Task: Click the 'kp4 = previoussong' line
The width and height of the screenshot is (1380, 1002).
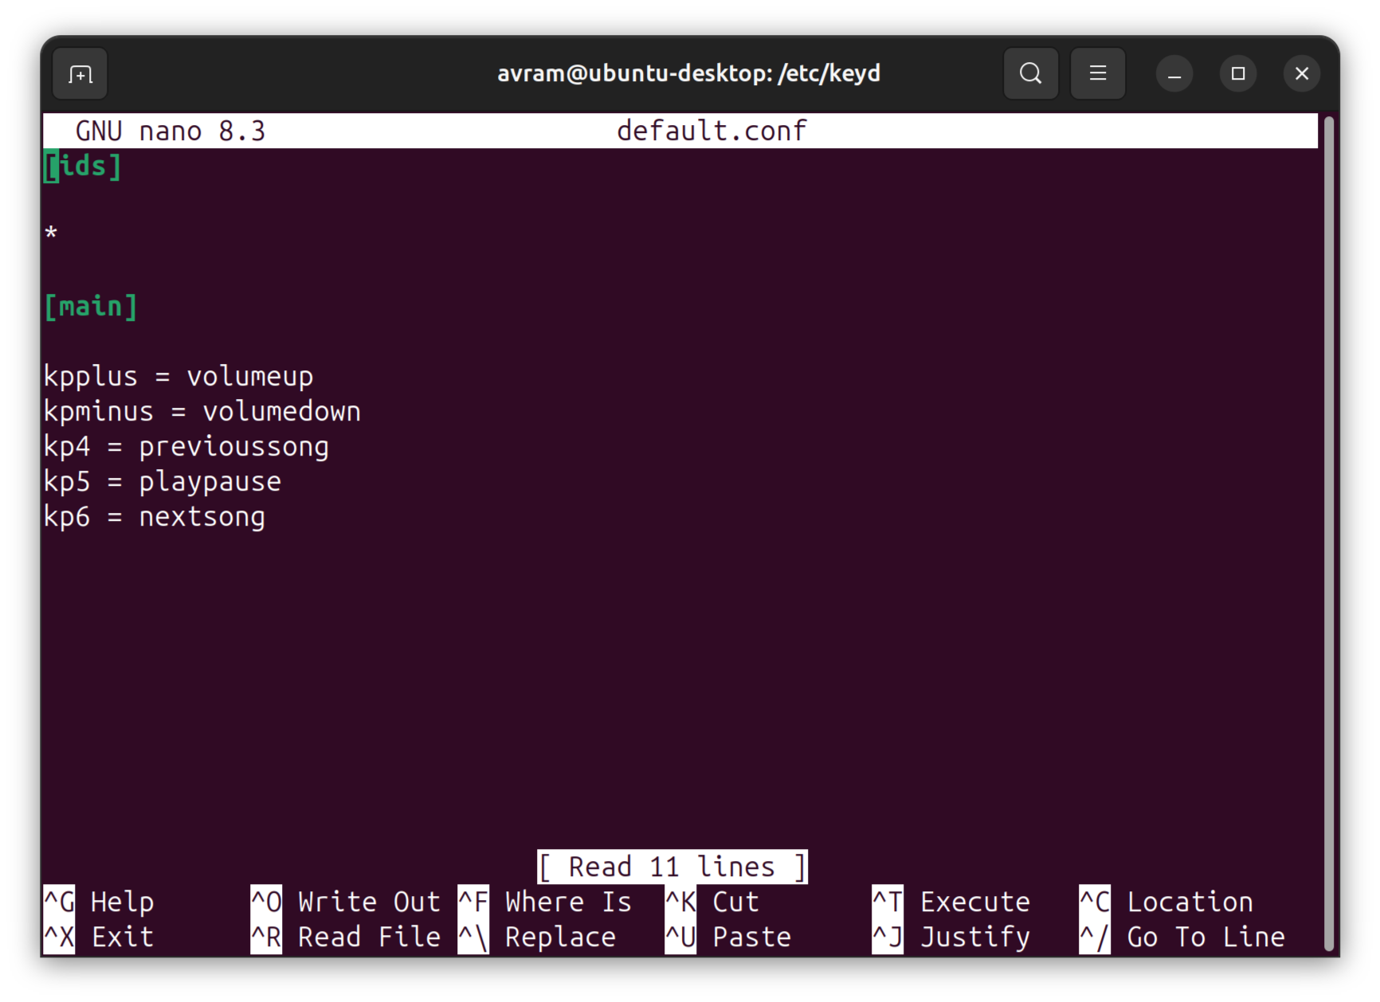Action: click(186, 446)
